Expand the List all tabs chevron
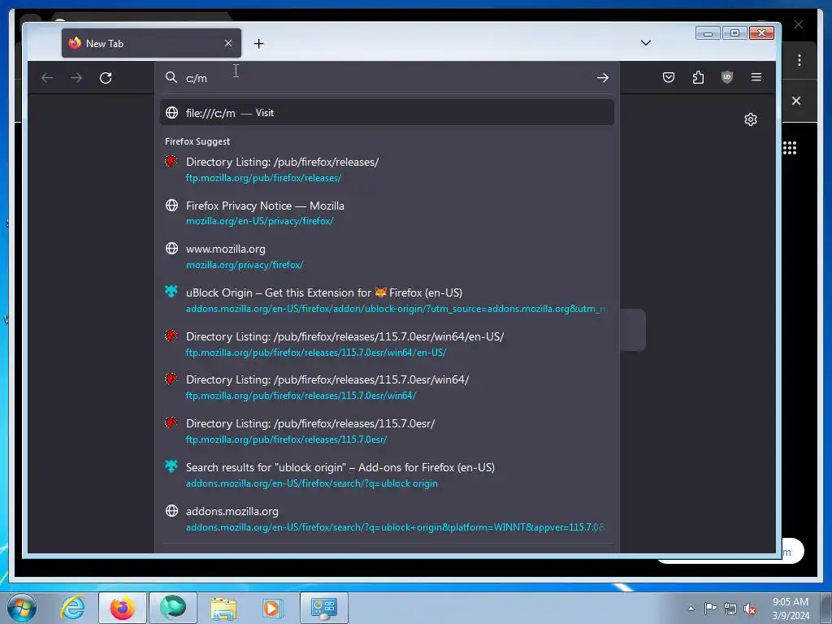The height and width of the screenshot is (624, 832). coord(646,43)
